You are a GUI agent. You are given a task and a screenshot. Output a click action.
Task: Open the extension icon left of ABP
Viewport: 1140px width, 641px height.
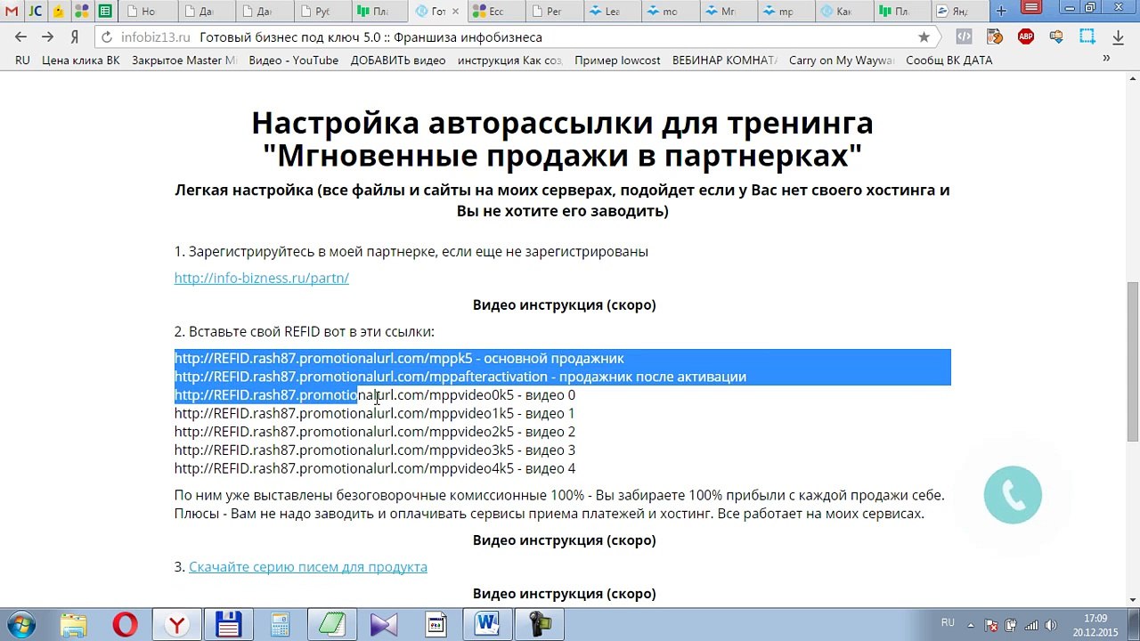coord(995,37)
